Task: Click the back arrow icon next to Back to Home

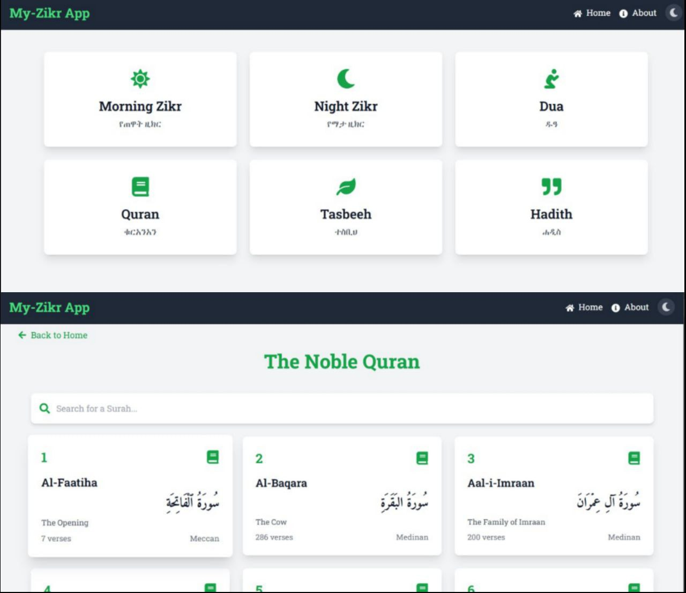Action: pos(22,335)
